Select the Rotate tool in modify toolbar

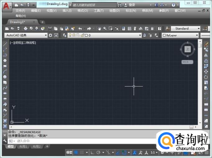206,77
